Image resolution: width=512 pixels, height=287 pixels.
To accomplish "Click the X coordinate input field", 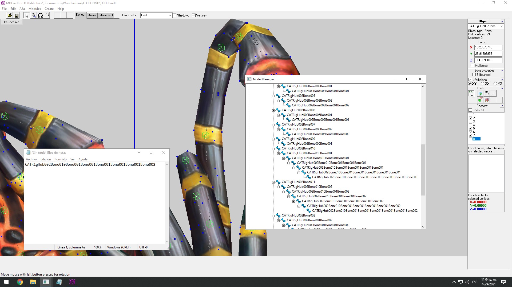I will 488,47.
